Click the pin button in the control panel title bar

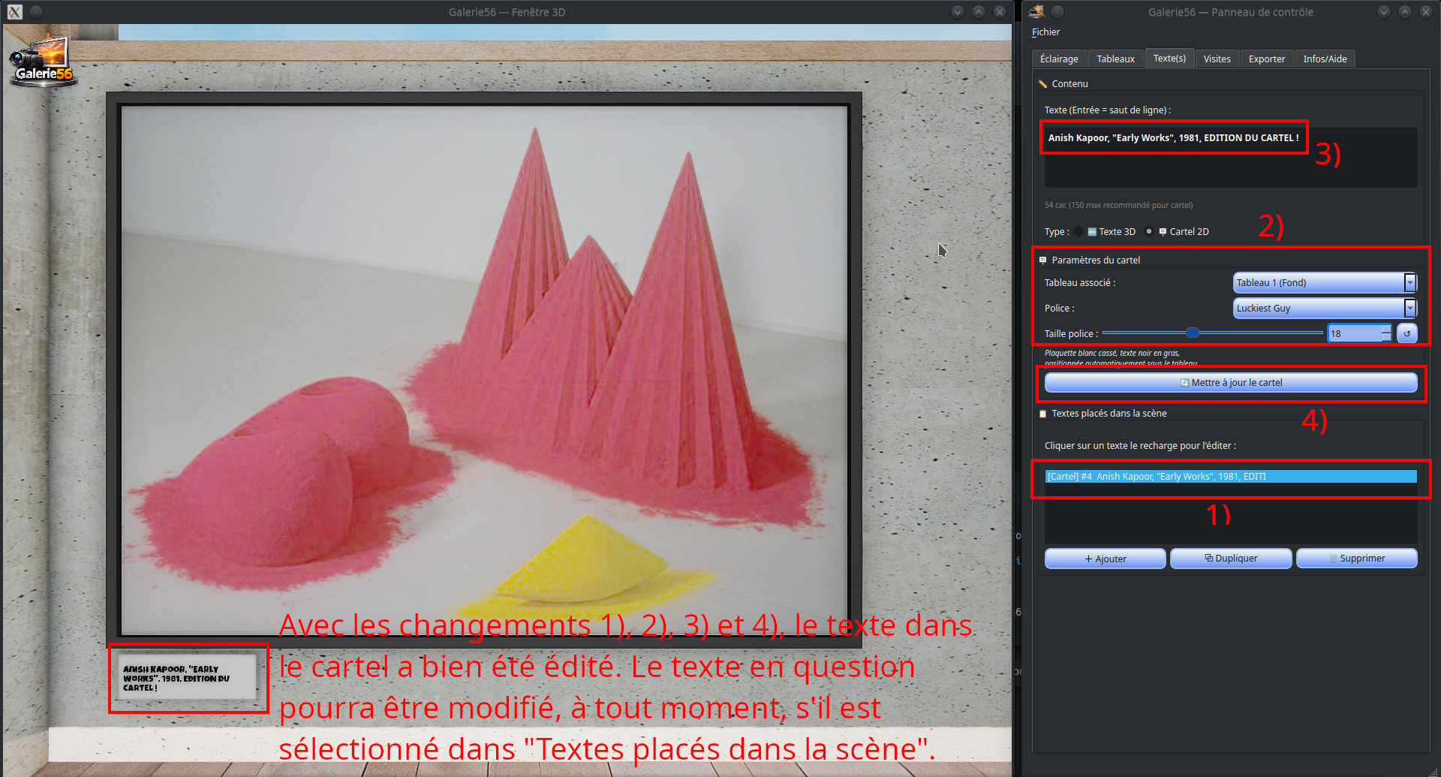click(1057, 11)
